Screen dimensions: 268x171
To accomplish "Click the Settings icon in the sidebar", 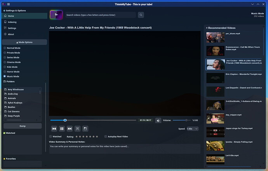I will point(5,28).
